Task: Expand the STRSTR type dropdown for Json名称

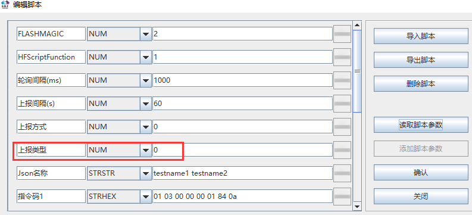Action: click(146, 173)
